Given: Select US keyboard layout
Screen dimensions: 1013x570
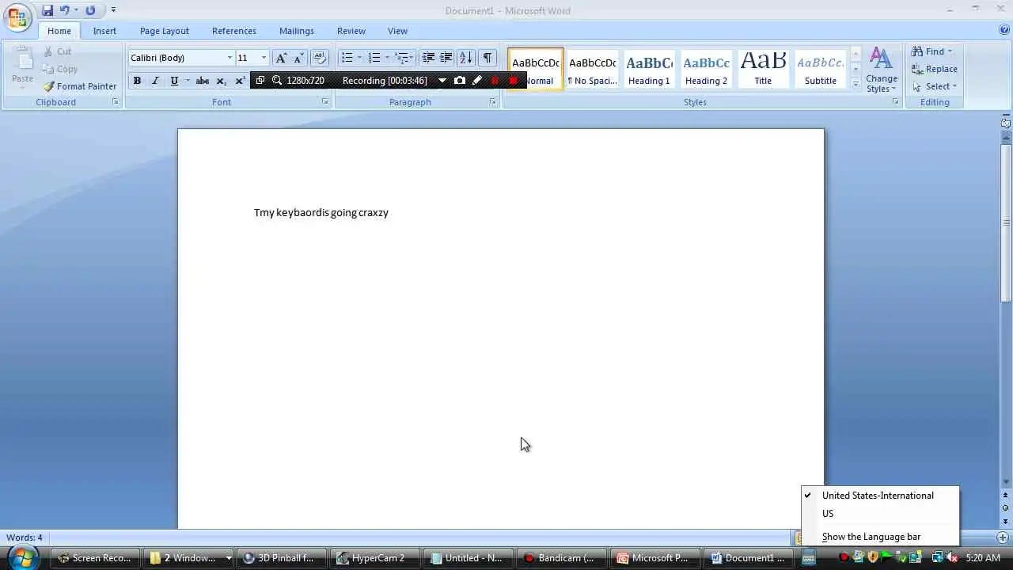Looking at the screenshot, I should 880,514.
